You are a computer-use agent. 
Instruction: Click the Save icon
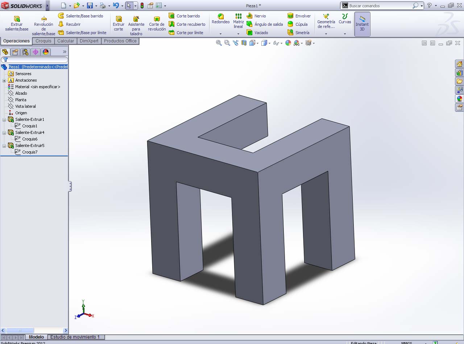tap(90, 5)
